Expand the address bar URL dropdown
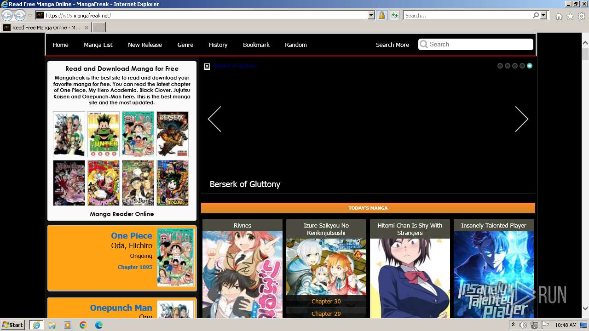Image resolution: width=589 pixels, height=331 pixels. 371,15
